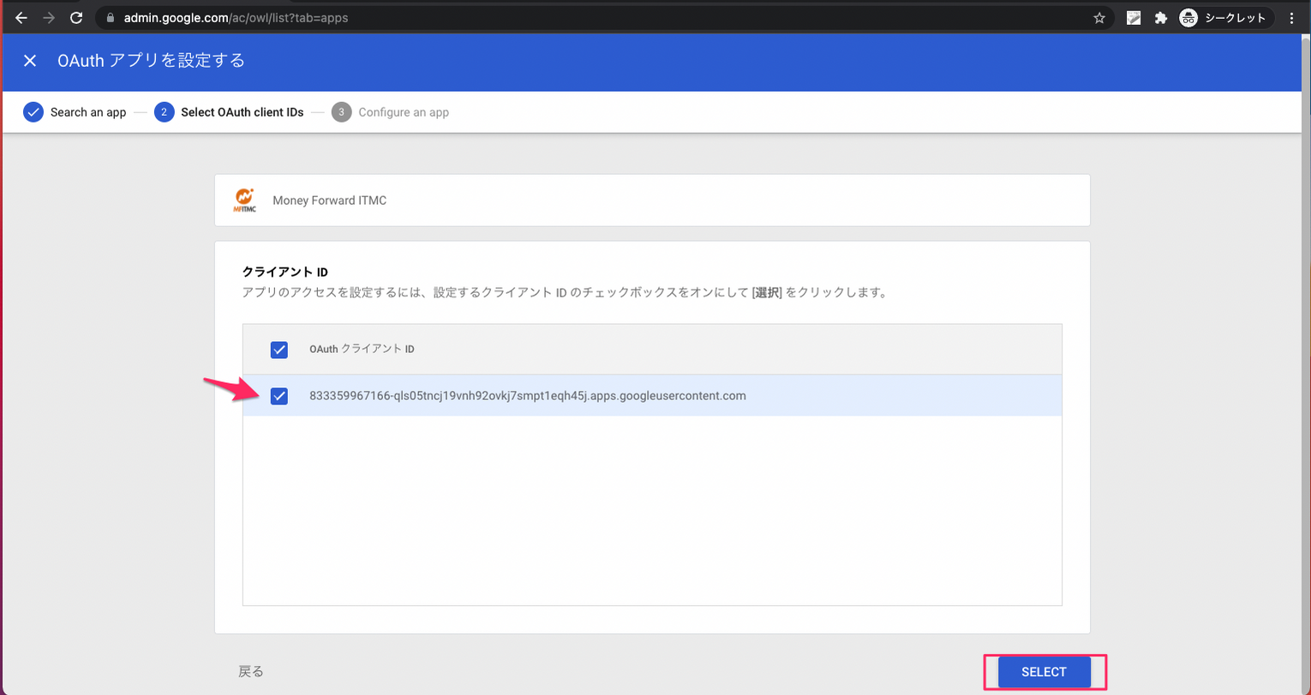Jump to Configure an app step
The width and height of the screenshot is (1311, 695).
point(391,112)
